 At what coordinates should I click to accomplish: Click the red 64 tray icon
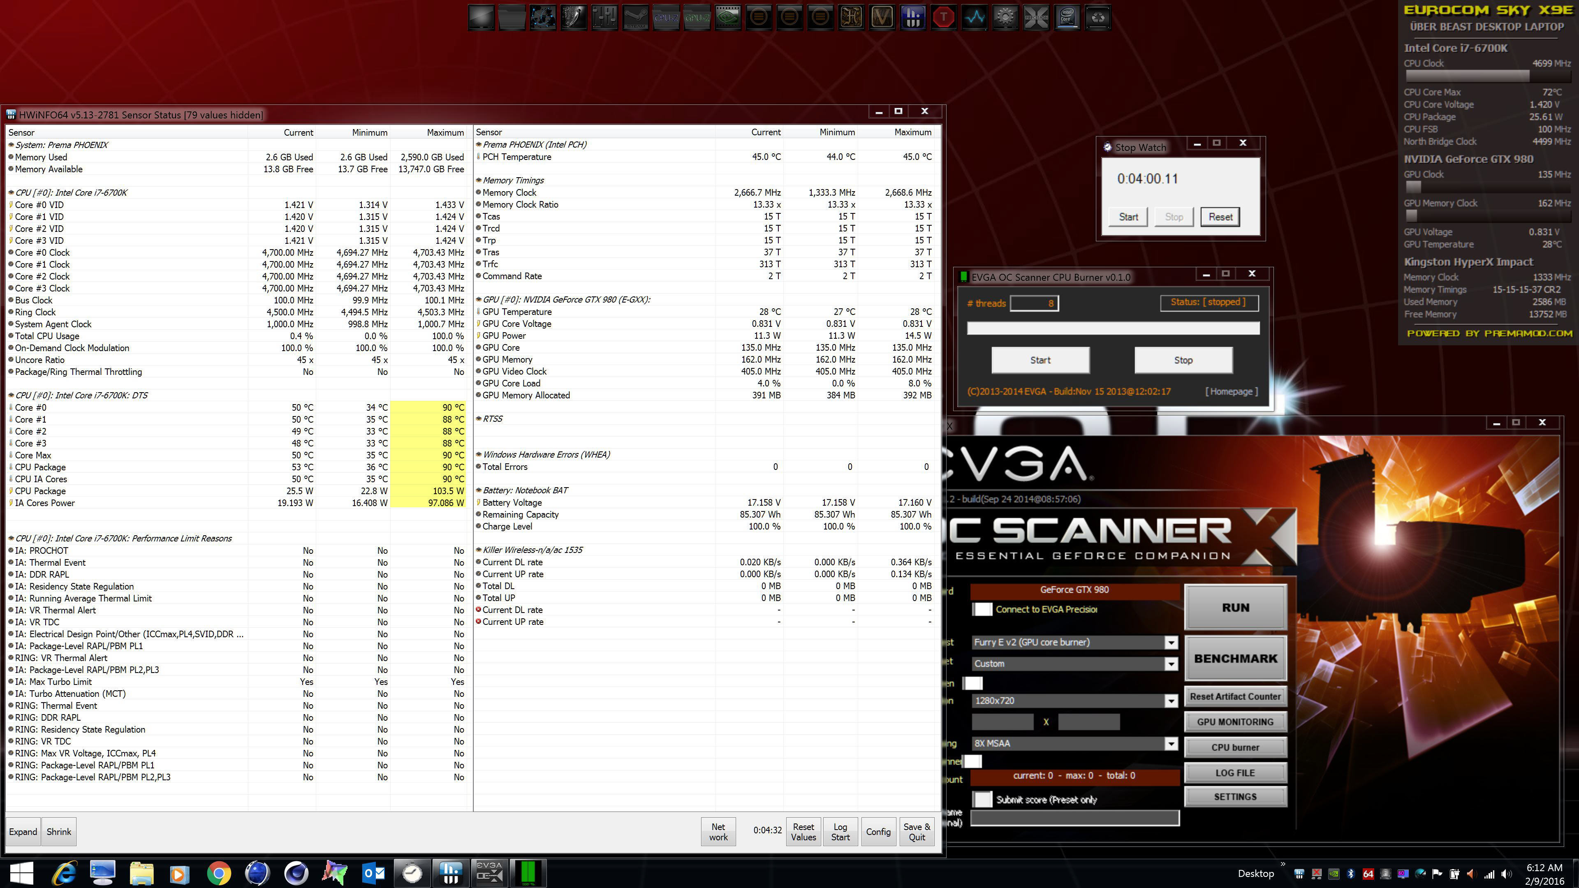1368,874
